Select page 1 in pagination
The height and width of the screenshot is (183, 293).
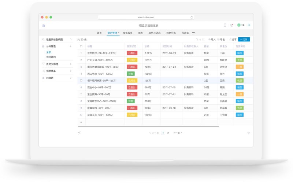[x=163, y=133]
